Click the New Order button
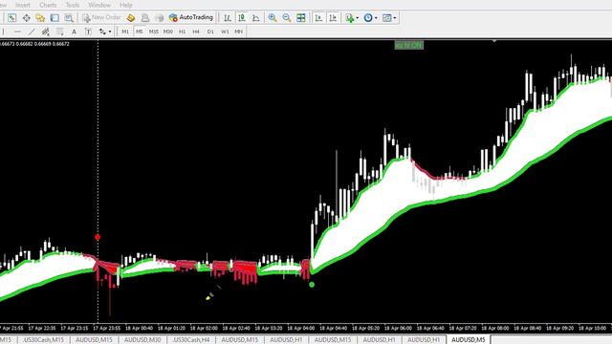The image size is (612, 344). point(101,17)
